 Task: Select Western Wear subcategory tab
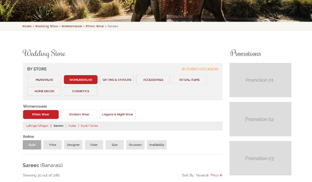click(x=79, y=115)
